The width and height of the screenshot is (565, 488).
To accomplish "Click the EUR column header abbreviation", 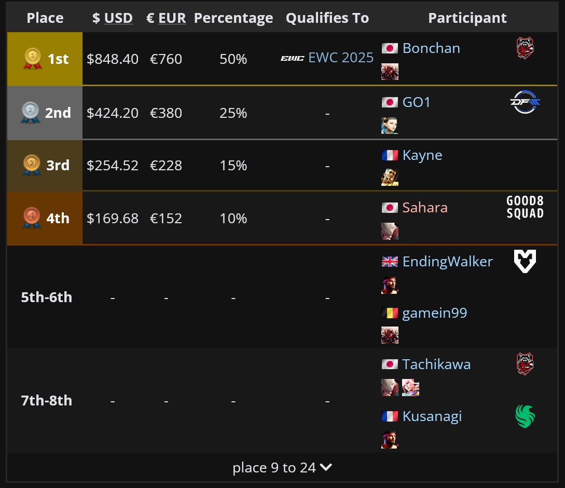I will point(172,18).
